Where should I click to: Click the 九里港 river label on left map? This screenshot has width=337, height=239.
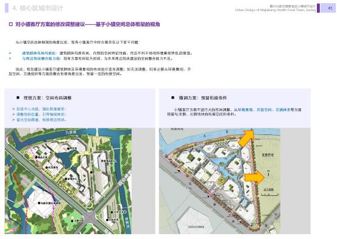[x=71, y=133]
